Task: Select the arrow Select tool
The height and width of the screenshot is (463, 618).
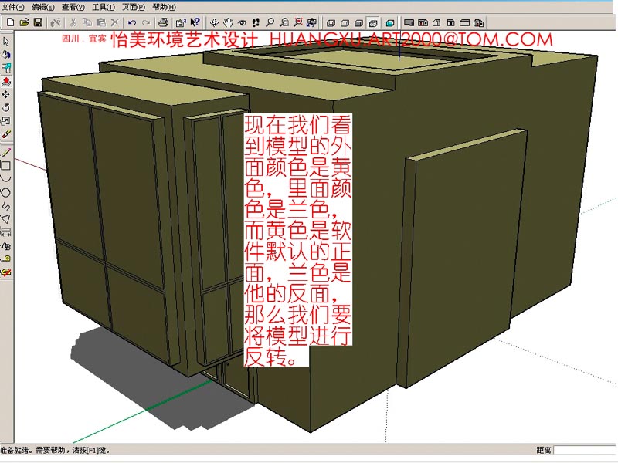Action: [x=6, y=42]
